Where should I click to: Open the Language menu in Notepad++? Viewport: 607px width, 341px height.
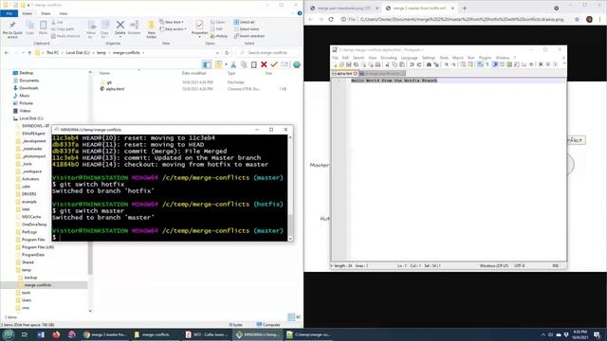(409, 58)
